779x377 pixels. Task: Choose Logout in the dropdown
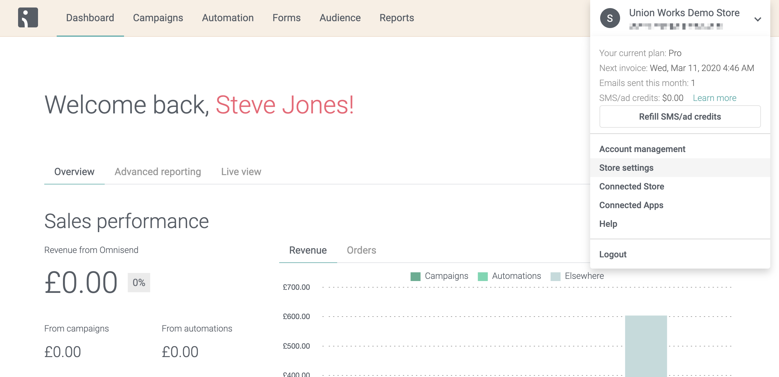click(x=613, y=254)
